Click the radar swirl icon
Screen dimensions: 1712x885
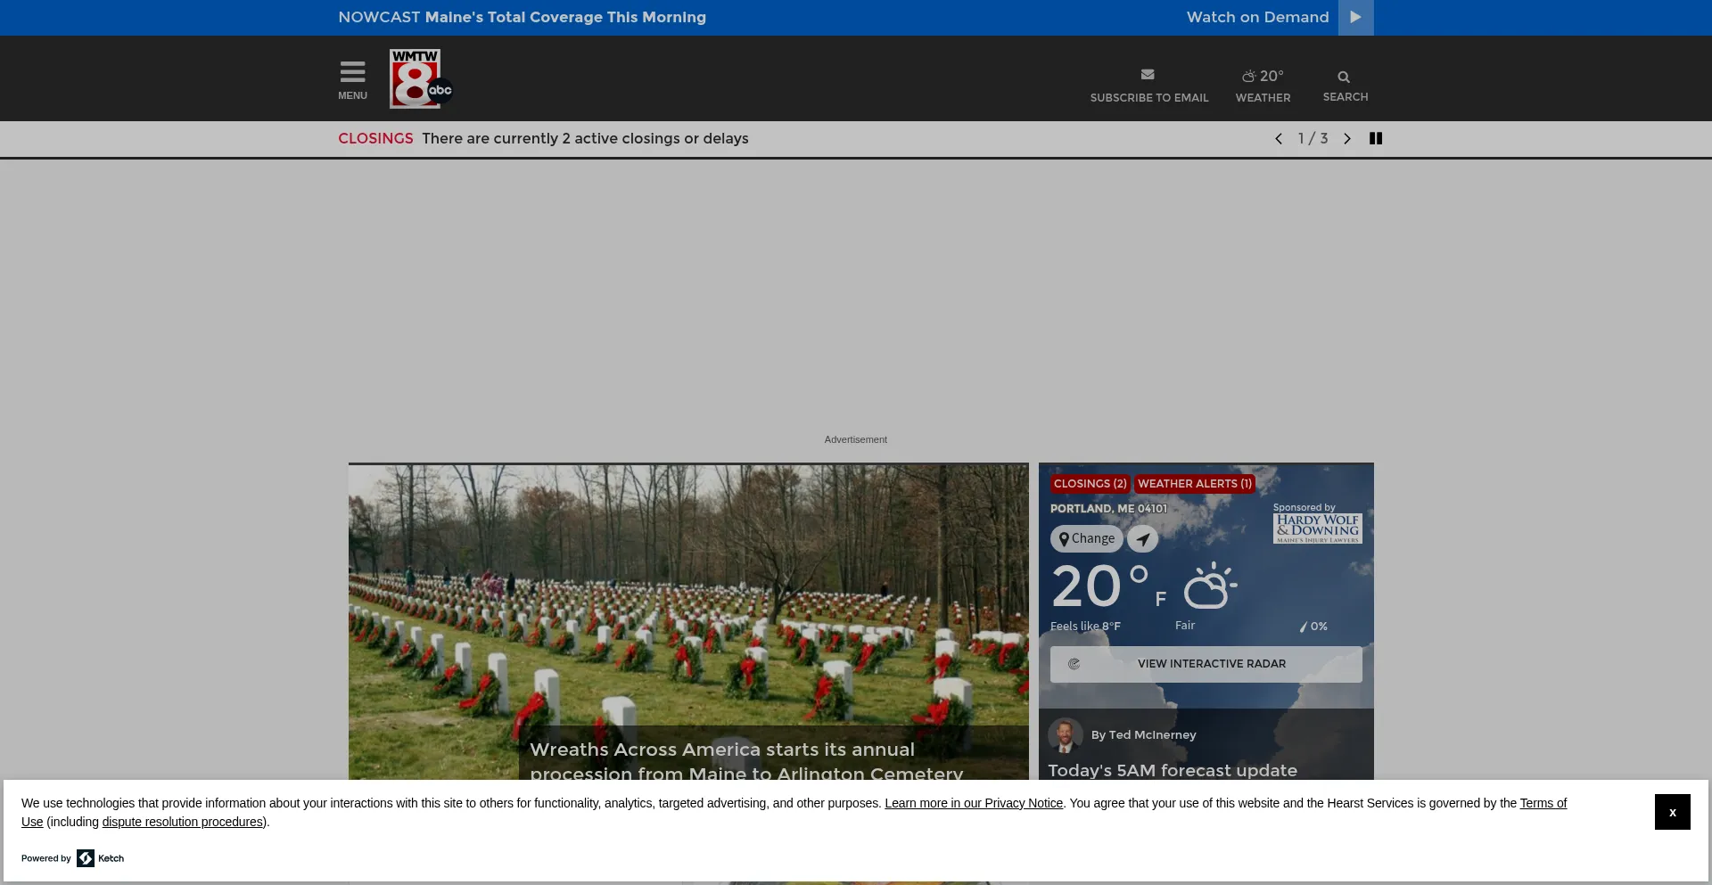click(x=1074, y=664)
